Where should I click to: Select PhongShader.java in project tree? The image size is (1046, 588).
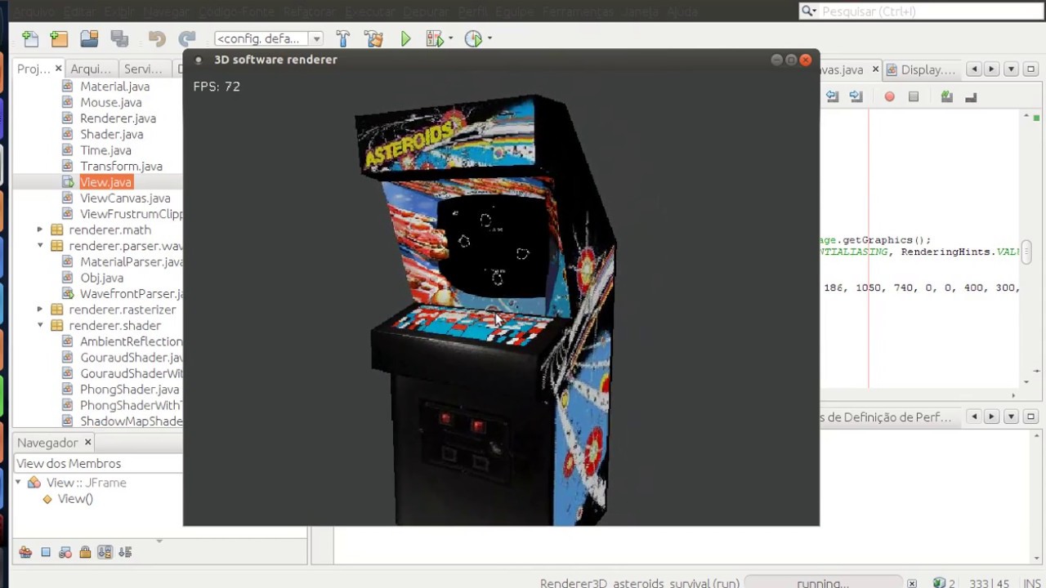pos(129,390)
